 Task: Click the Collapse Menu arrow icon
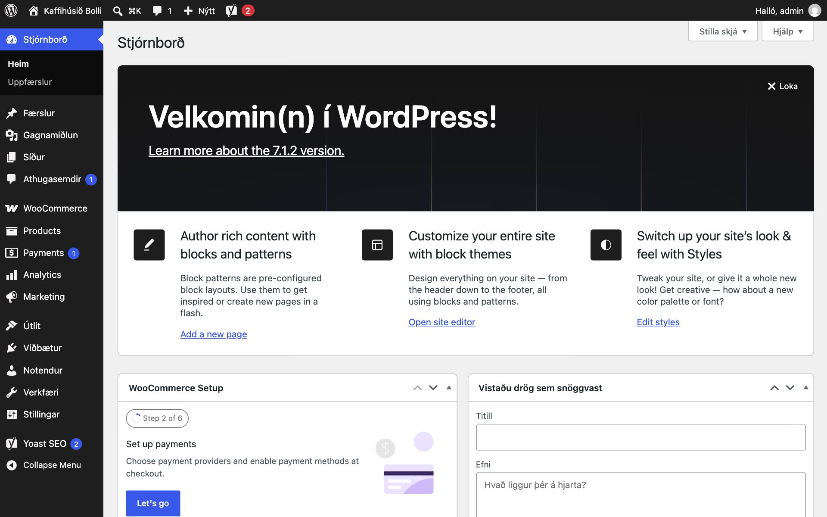click(12, 465)
